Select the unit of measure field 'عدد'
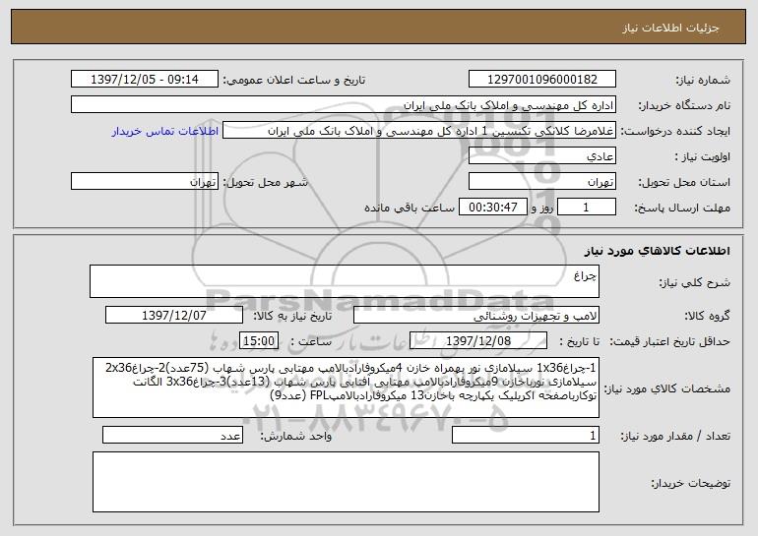 tap(172, 435)
